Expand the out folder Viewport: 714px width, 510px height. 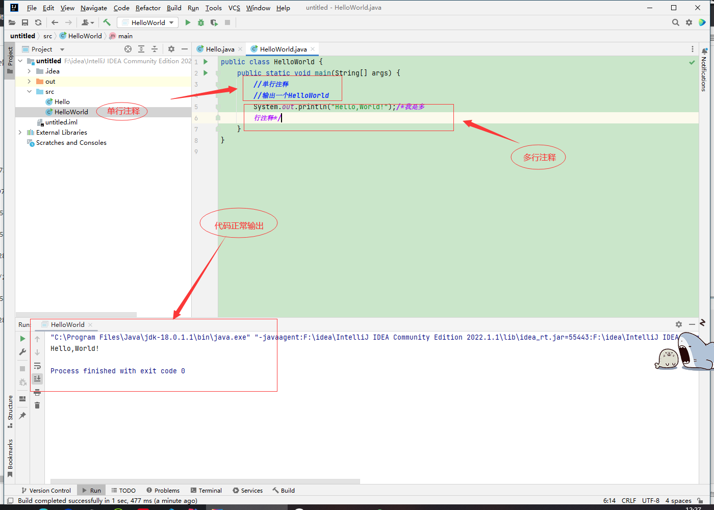pyautogui.click(x=30, y=82)
